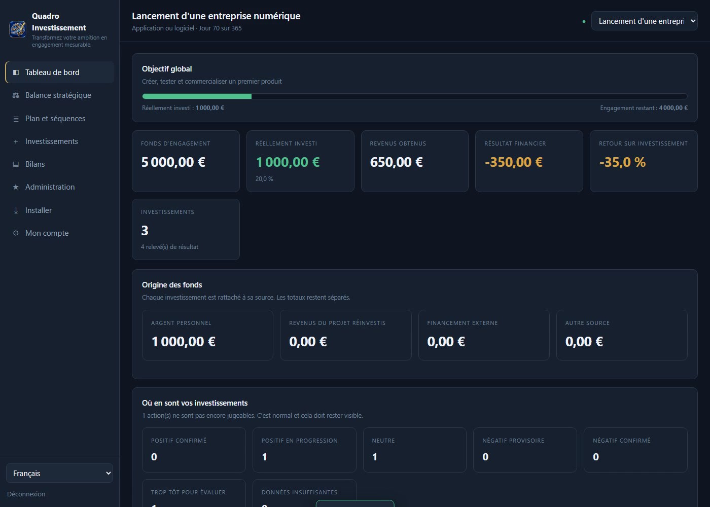Click the Négatif confirmé card
The width and height of the screenshot is (710, 507).
click(x=635, y=450)
